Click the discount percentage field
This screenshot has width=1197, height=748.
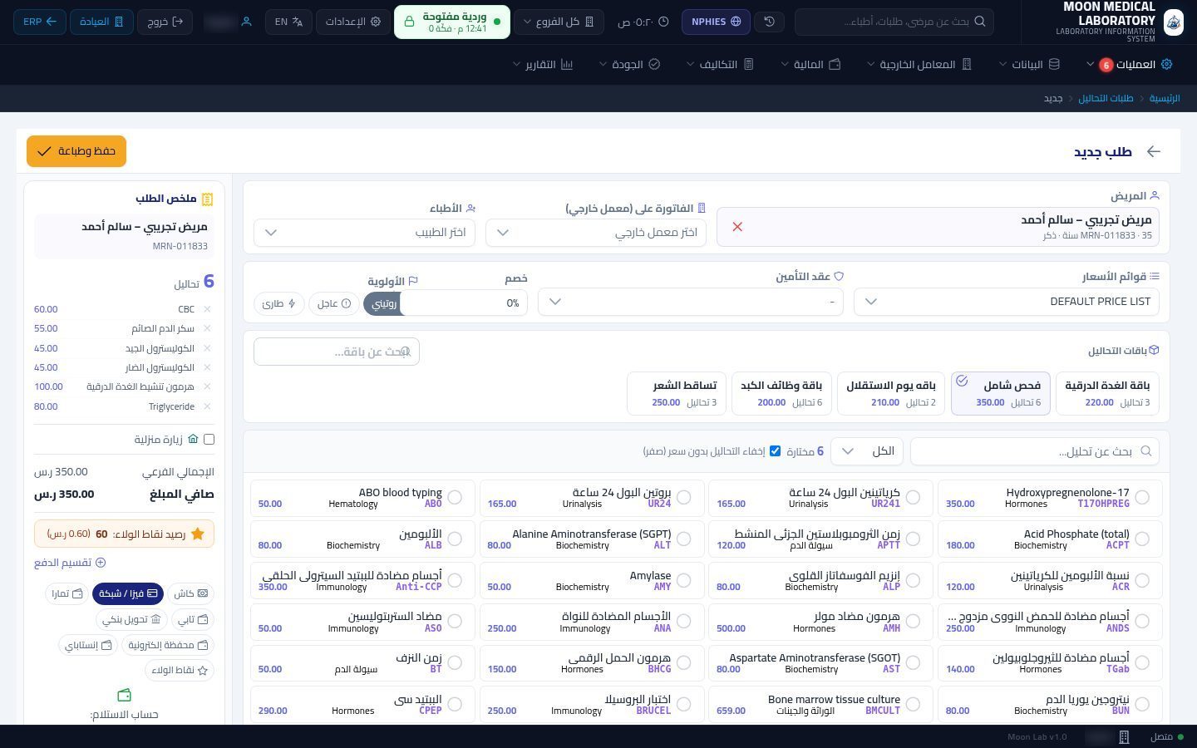click(x=465, y=303)
